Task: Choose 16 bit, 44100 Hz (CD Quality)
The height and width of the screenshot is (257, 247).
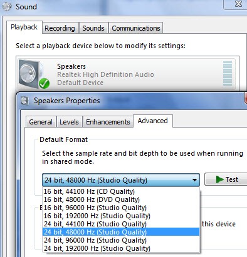Action: 121,191
